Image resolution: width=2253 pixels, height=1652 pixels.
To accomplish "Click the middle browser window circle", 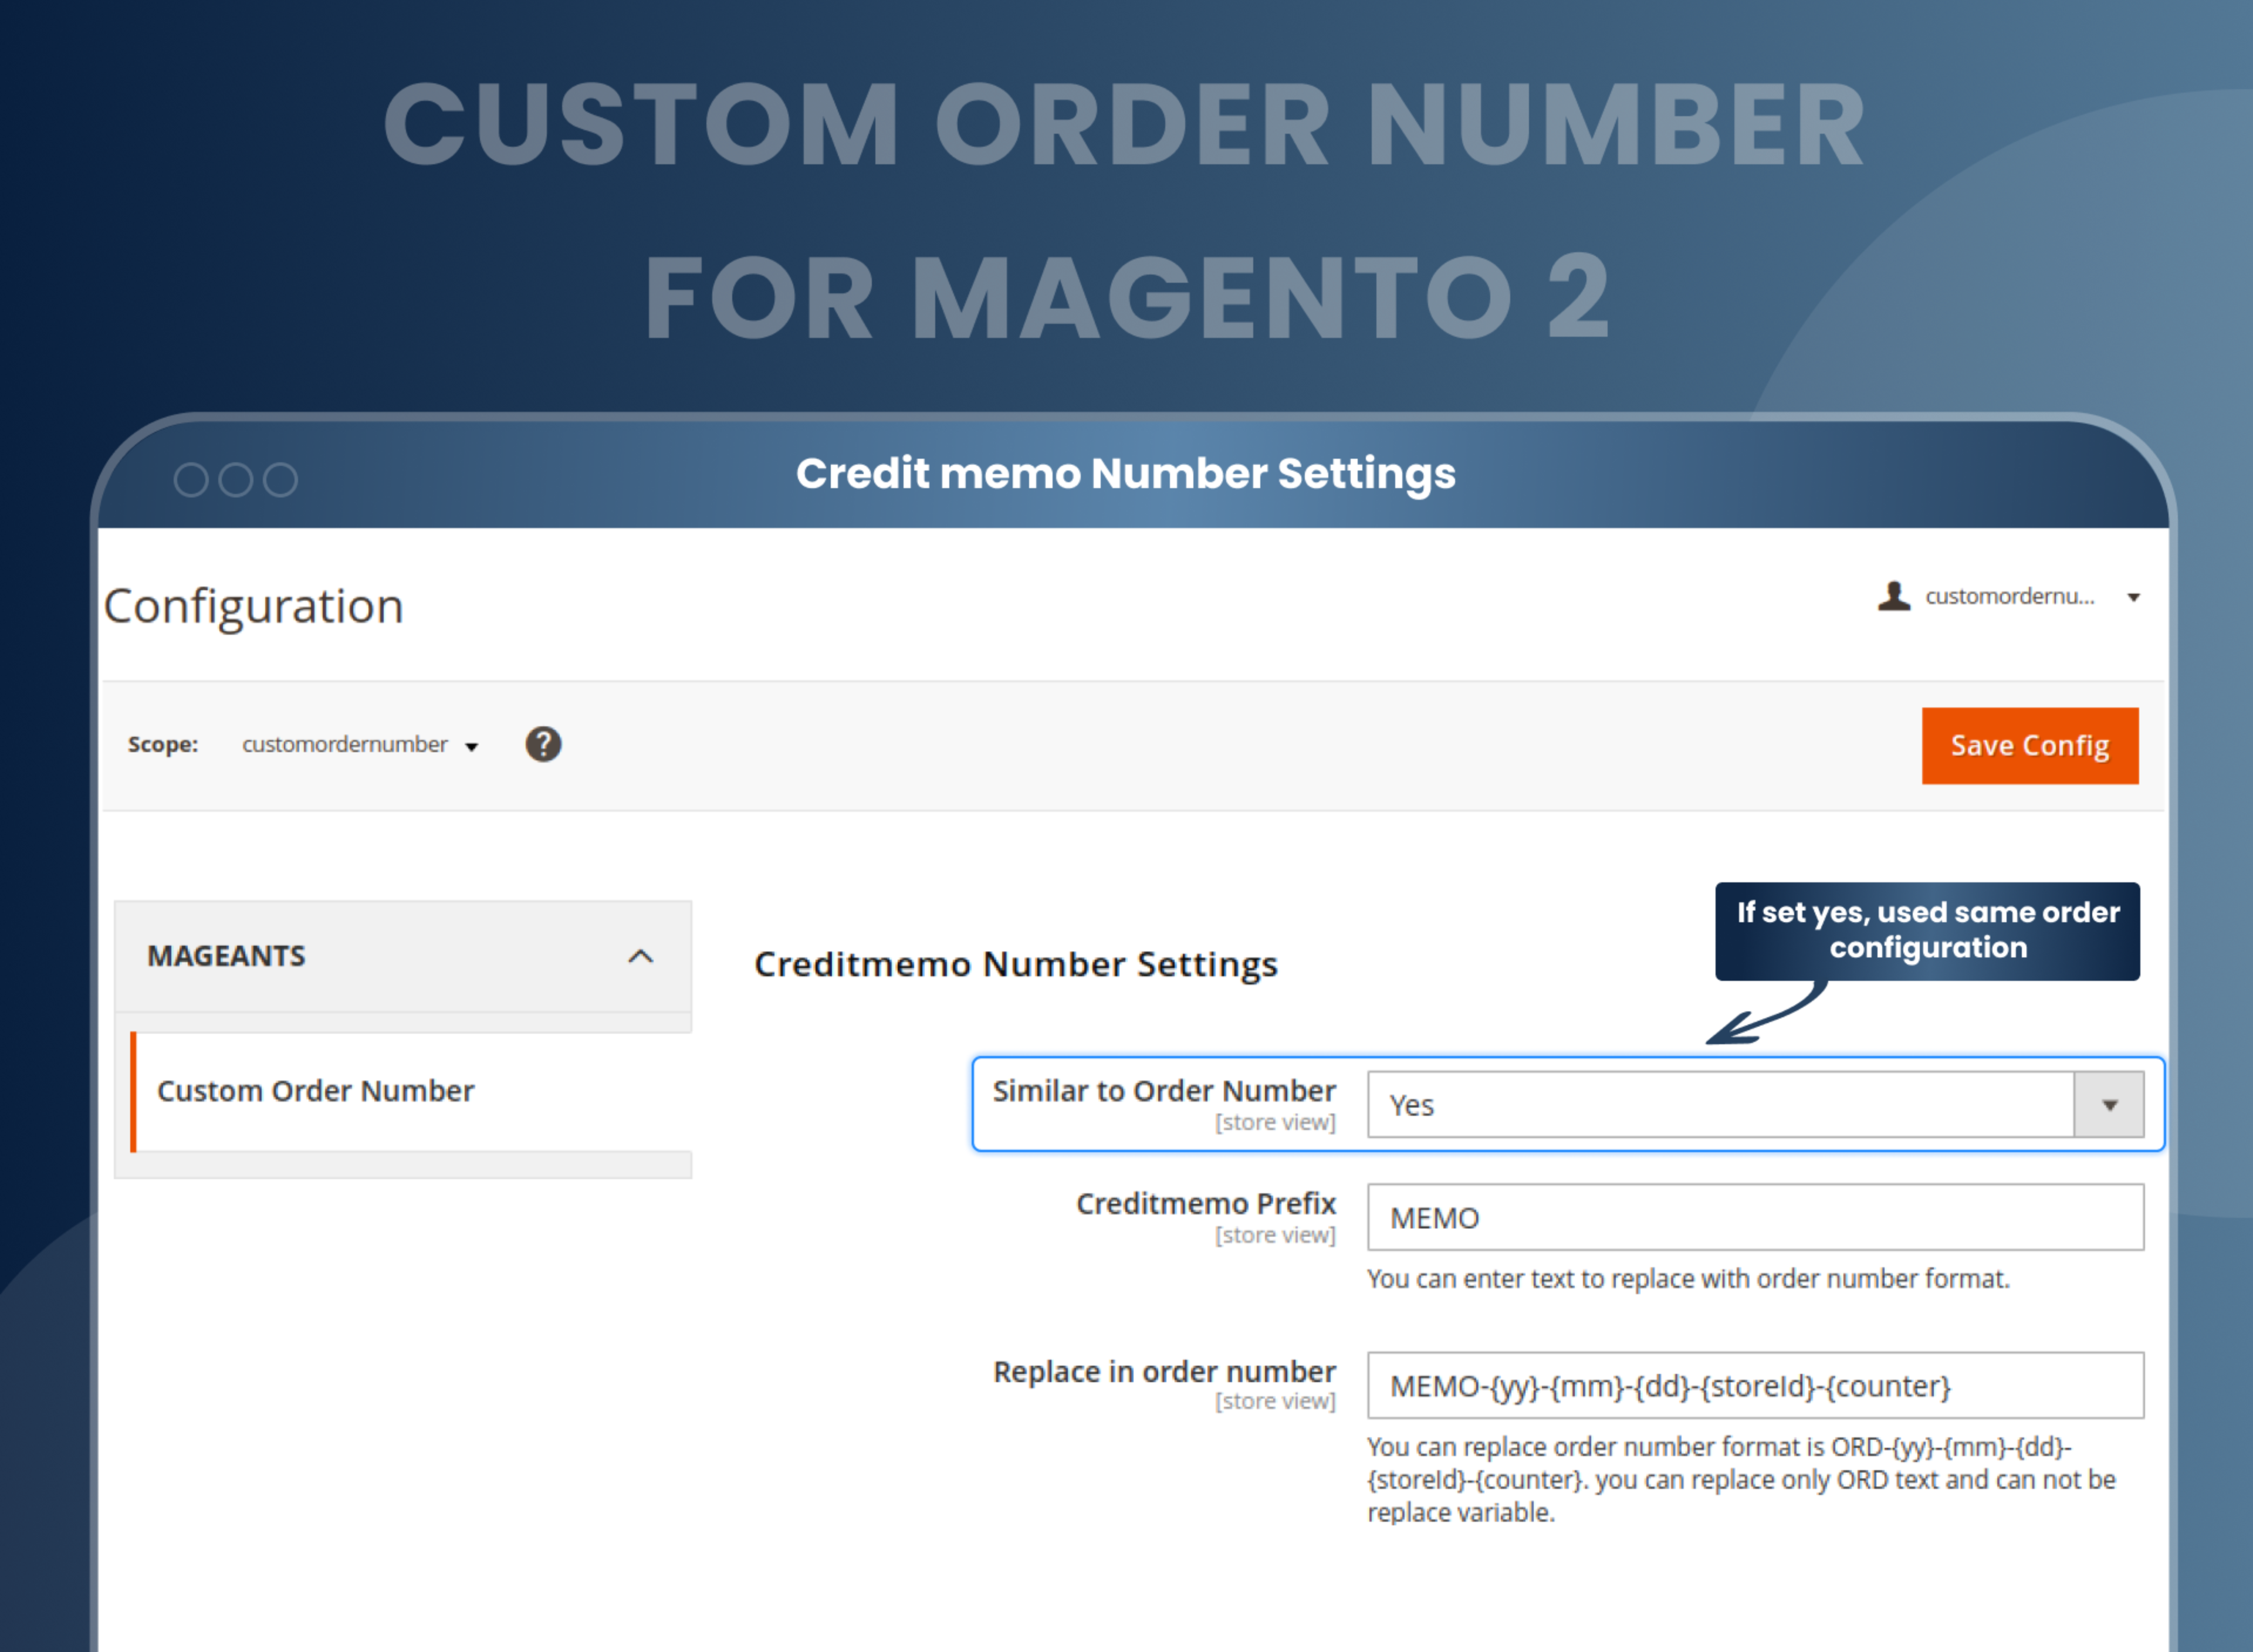I will [x=237, y=480].
